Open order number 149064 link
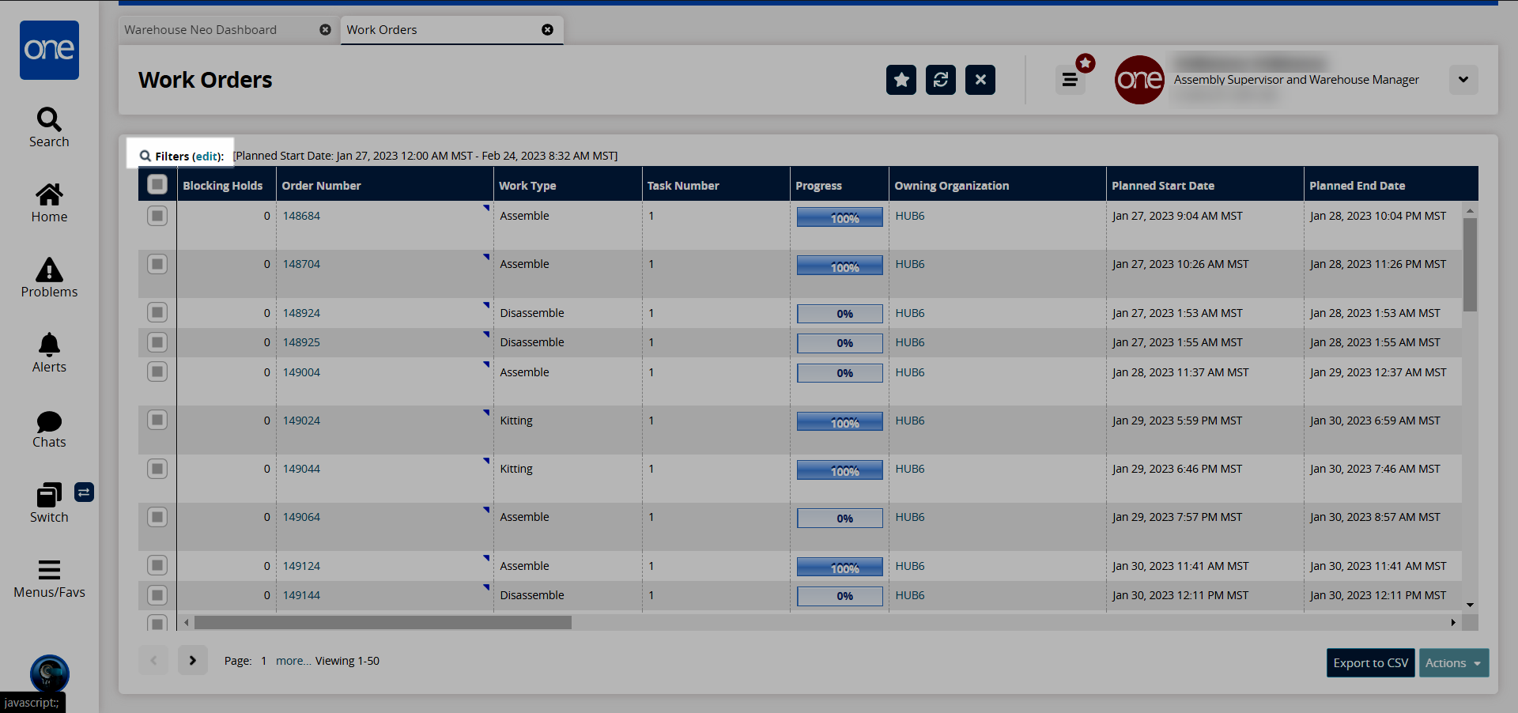 [301, 518]
